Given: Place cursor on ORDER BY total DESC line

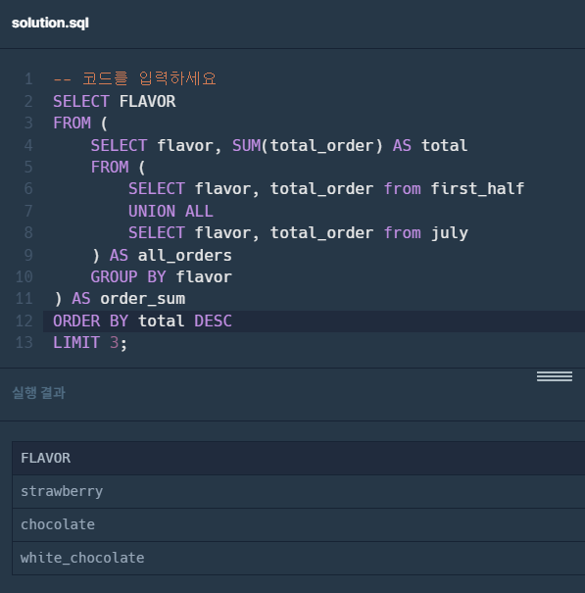Looking at the screenshot, I should 142,321.
